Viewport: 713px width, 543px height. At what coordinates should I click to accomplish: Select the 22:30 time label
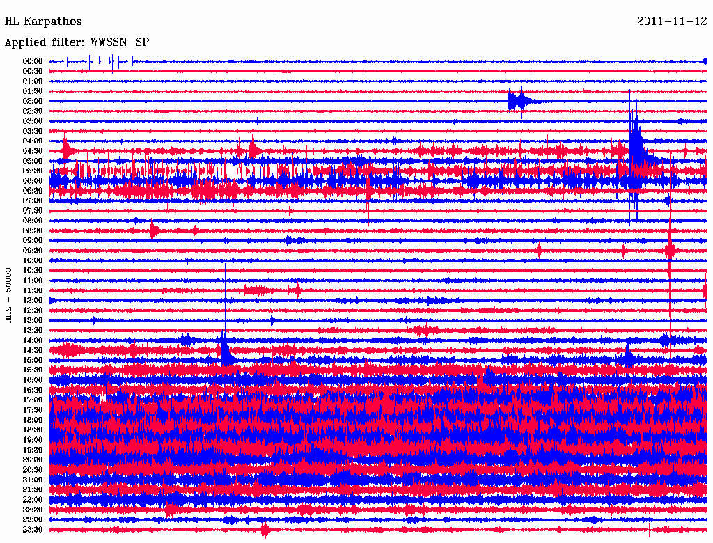[x=33, y=510]
